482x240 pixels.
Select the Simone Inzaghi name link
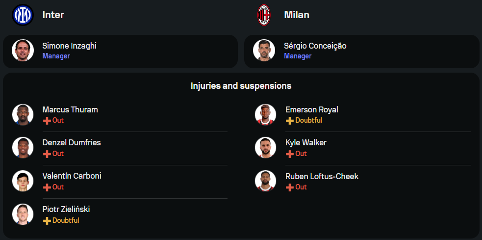tap(69, 46)
